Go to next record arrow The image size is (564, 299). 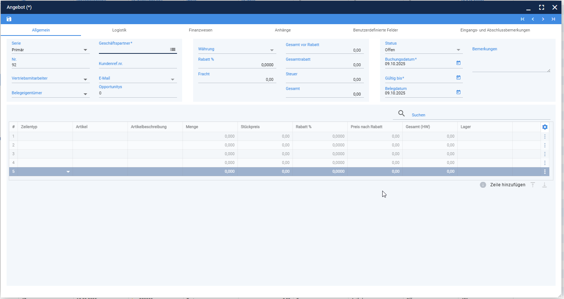click(x=543, y=19)
